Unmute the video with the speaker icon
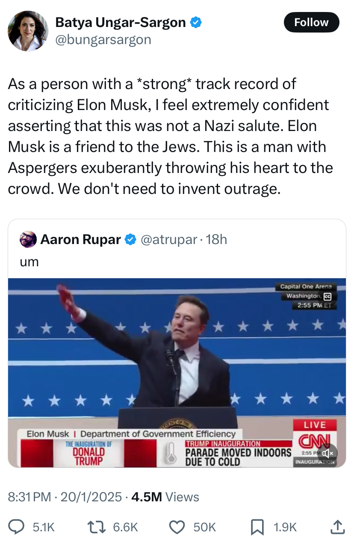The width and height of the screenshot is (354, 554). (327, 453)
